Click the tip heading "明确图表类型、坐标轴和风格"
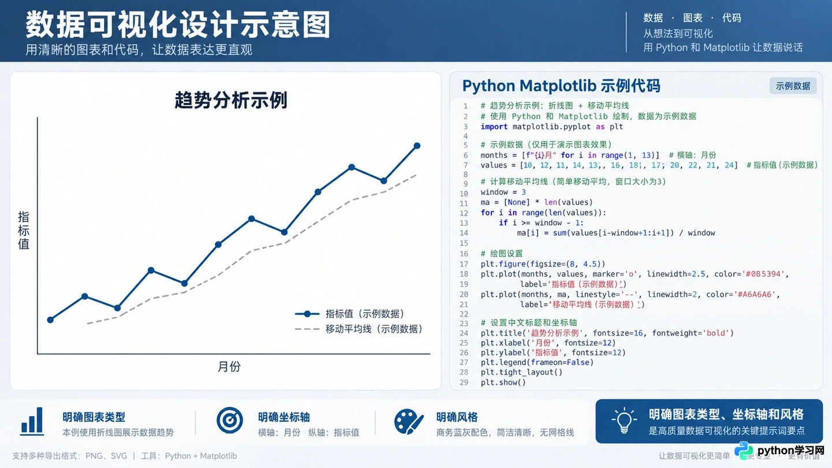Image resolution: width=832 pixels, height=468 pixels. click(x=726, y=414)
